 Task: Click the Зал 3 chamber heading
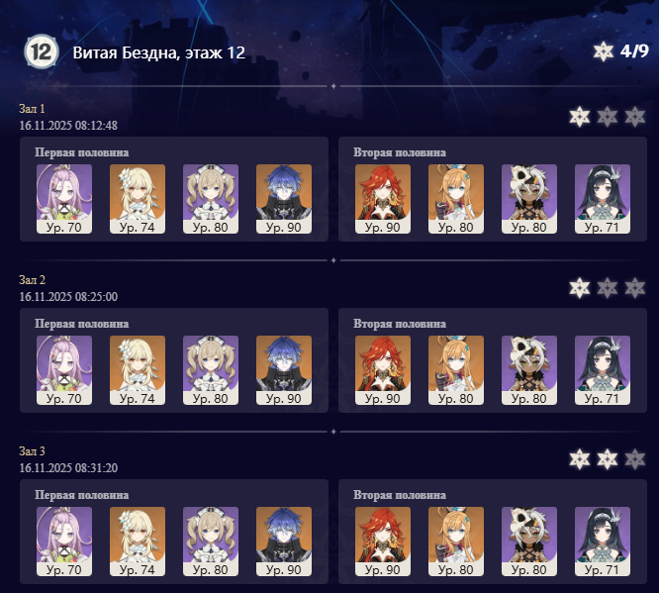coord(33,451)
